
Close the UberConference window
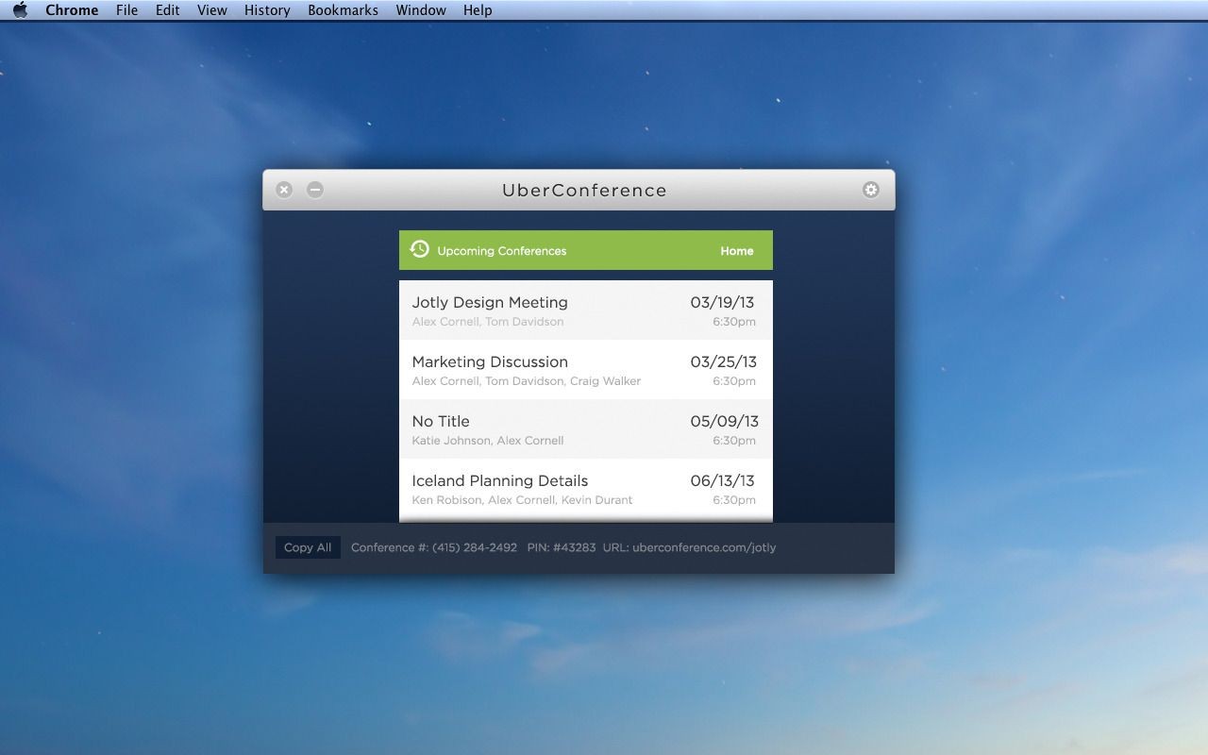[284, 190]
